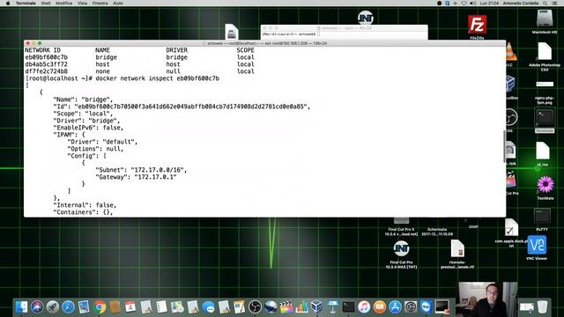The height and width of the screenshot is (317, 564).
Task: Open the App Store in the Dock
Action: click(x=395, y=307)
